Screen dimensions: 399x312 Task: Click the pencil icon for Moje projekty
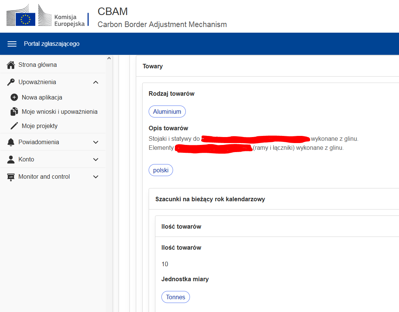point(14,126)
